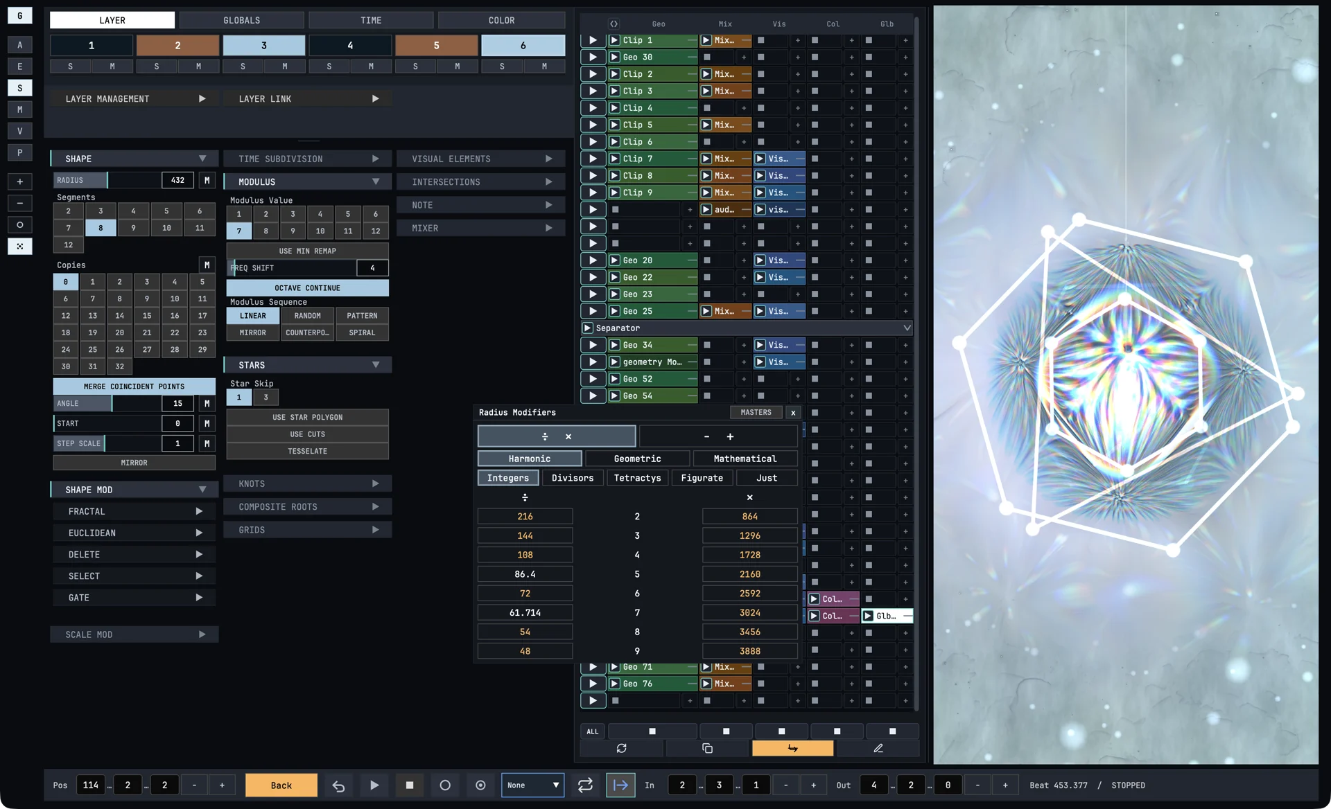Image resolution: width=1331 pixels, height=809 pixels.
Task: Toggle the loop icon in the transport bar
Action: click(x=585, y=785)
